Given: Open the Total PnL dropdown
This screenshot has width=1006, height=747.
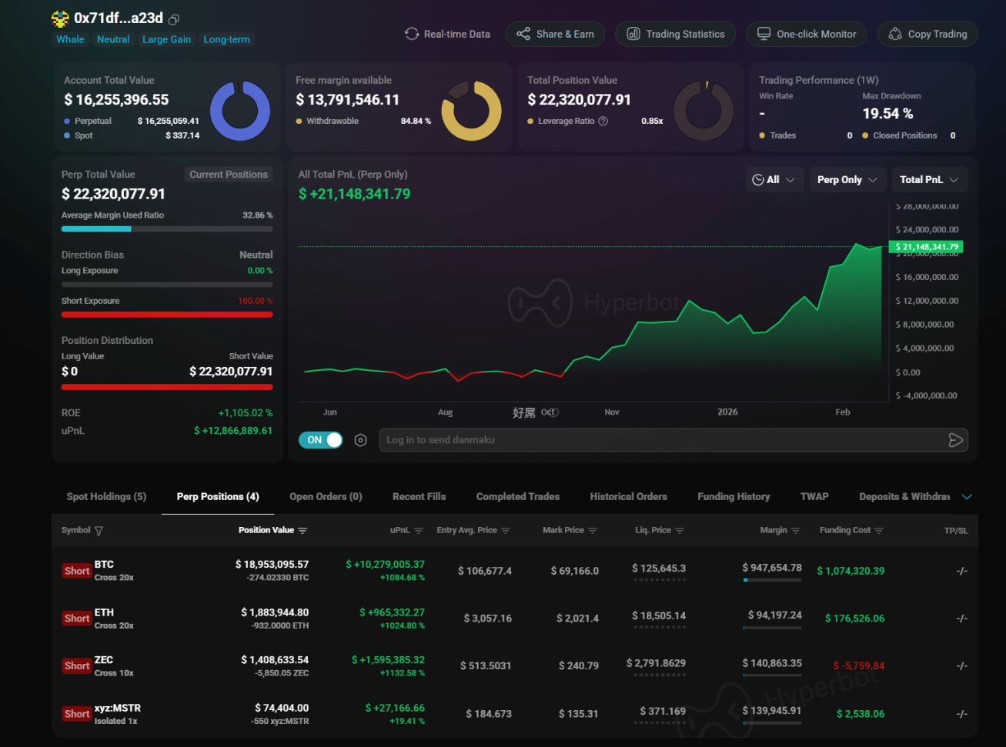Looking at the screenshot, I should 929,180.
